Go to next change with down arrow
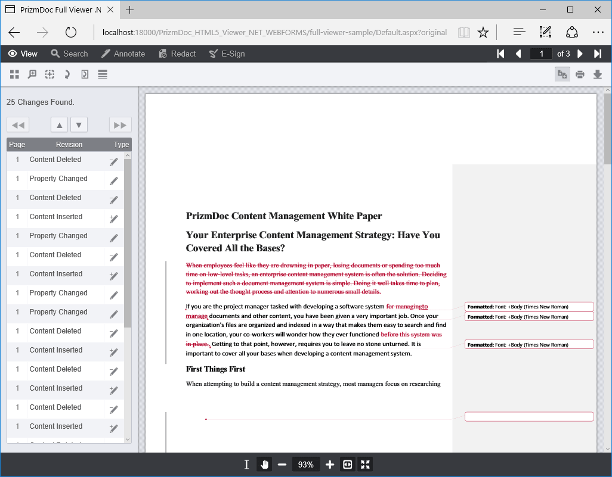Screen dimensions: 612x477 79,125
